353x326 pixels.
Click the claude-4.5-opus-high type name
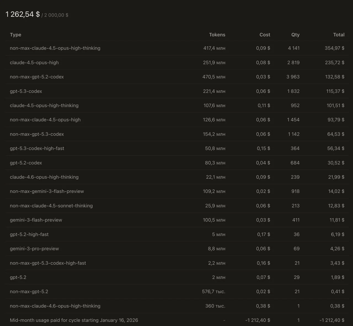tap(34, 62)
